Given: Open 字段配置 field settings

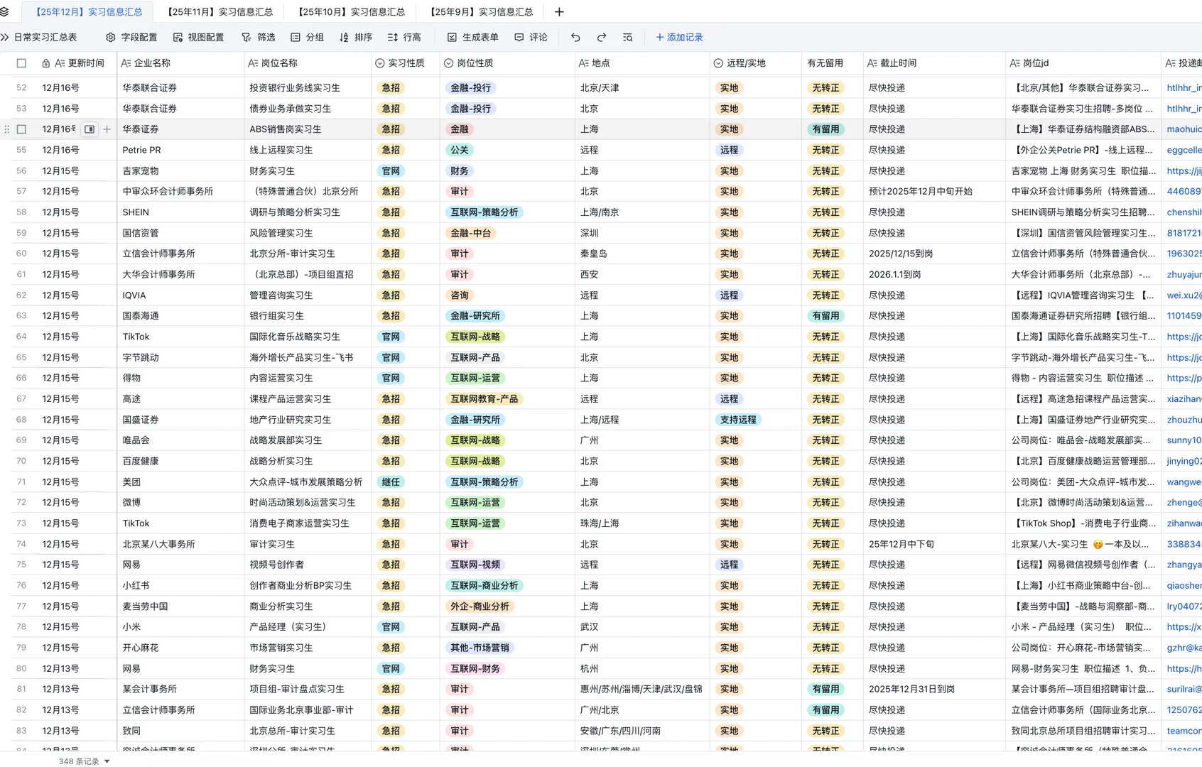Looking at the screenshot, I should point(132,38).
